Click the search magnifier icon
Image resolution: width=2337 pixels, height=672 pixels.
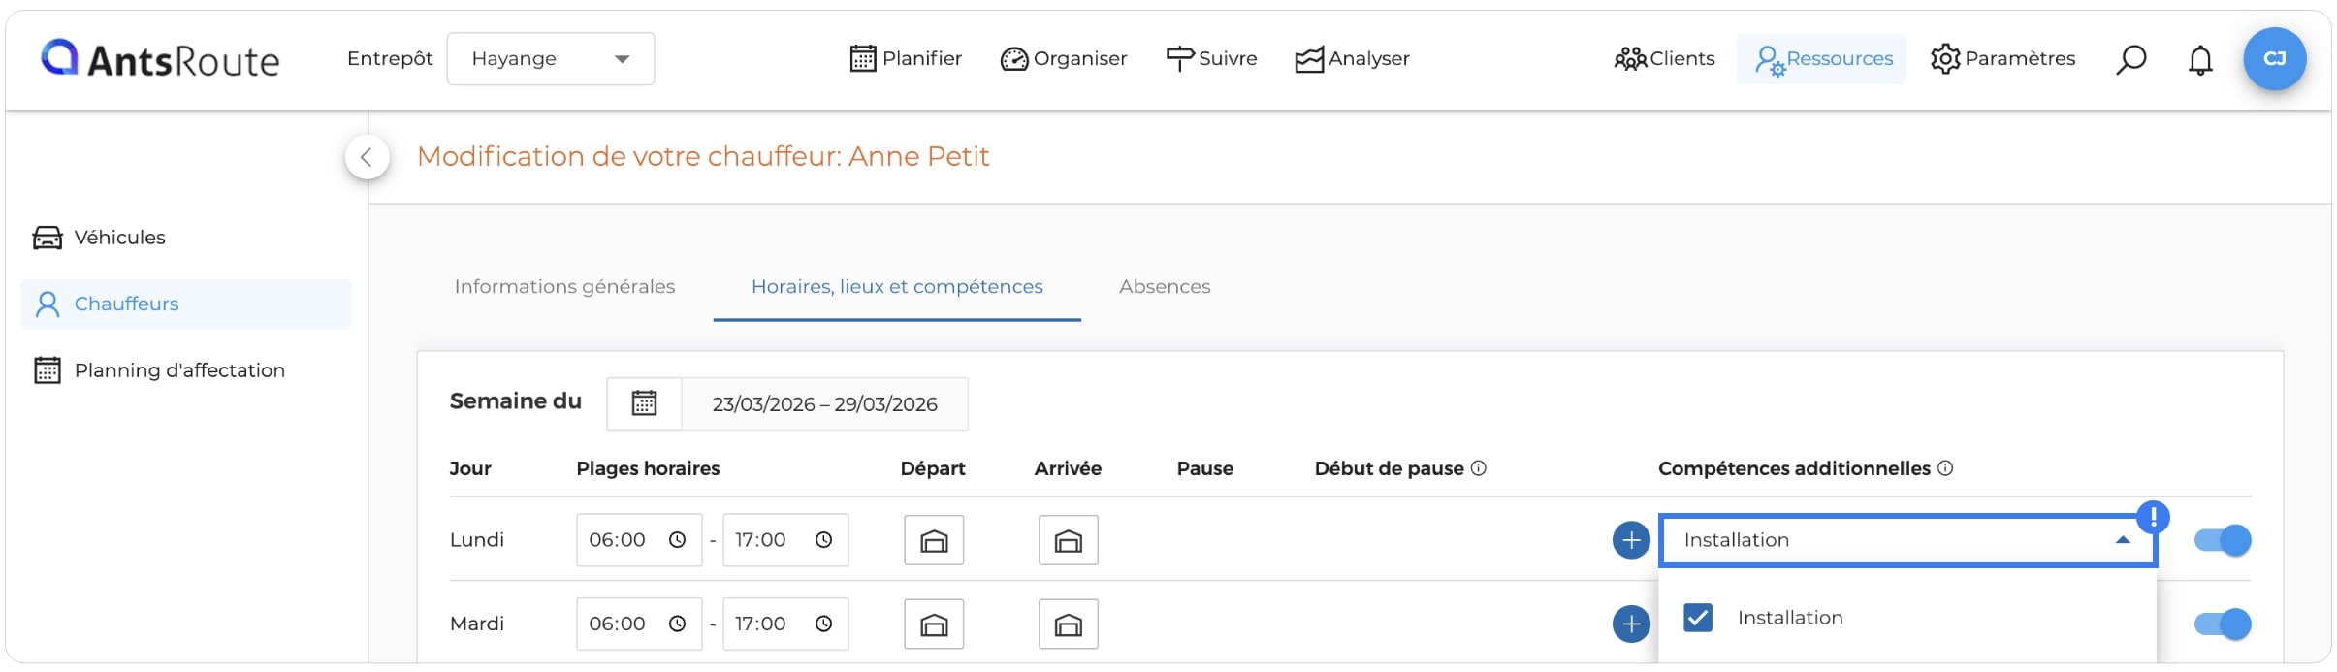point(2130,60)
